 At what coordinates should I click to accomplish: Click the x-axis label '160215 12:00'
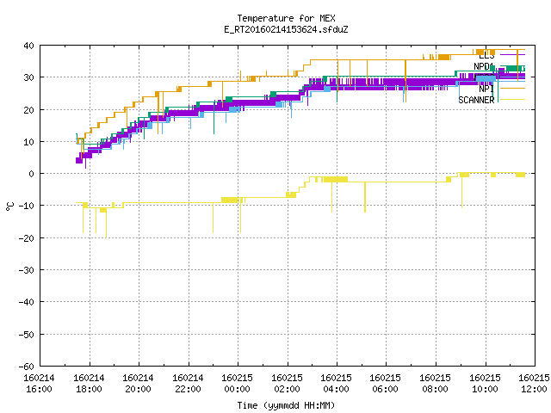coord(534,383)
